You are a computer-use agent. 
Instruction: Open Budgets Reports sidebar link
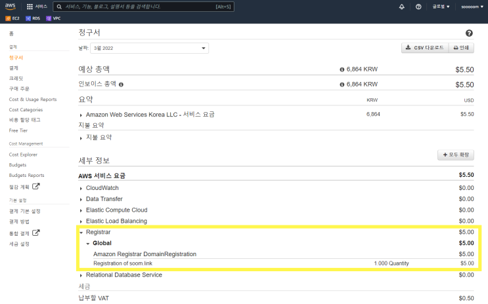coord(26,176)
